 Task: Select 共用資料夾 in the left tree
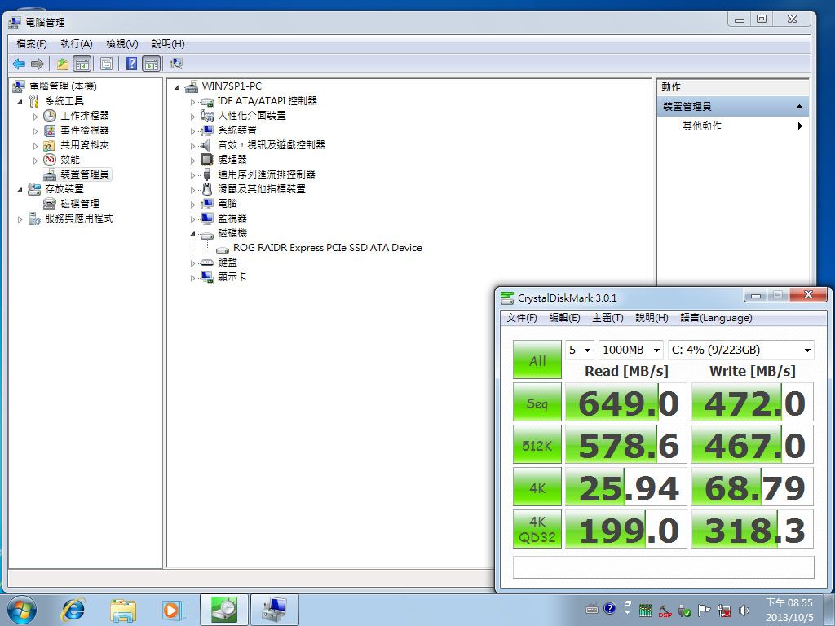[x=85, y=145]
